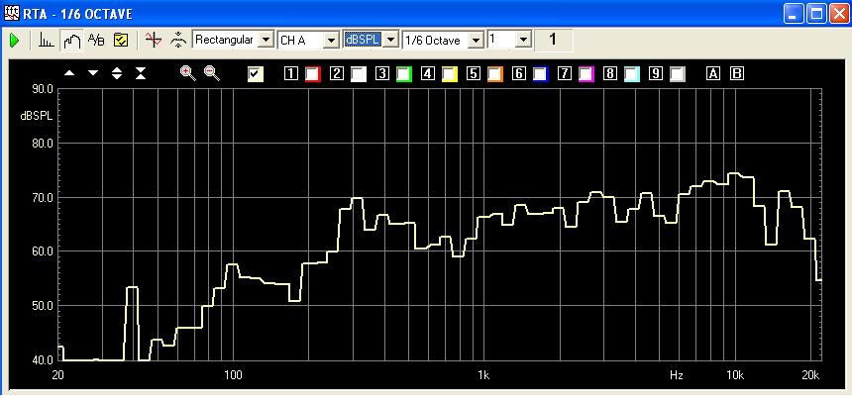Select the bar graph display icon
This screenshot has width=852, height=402.
click(47, 40)
